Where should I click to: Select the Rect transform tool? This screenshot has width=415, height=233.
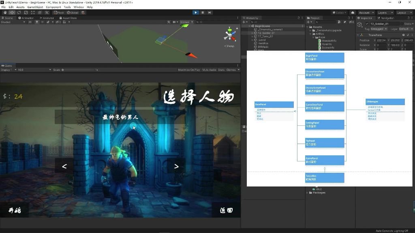coord(33,13)
